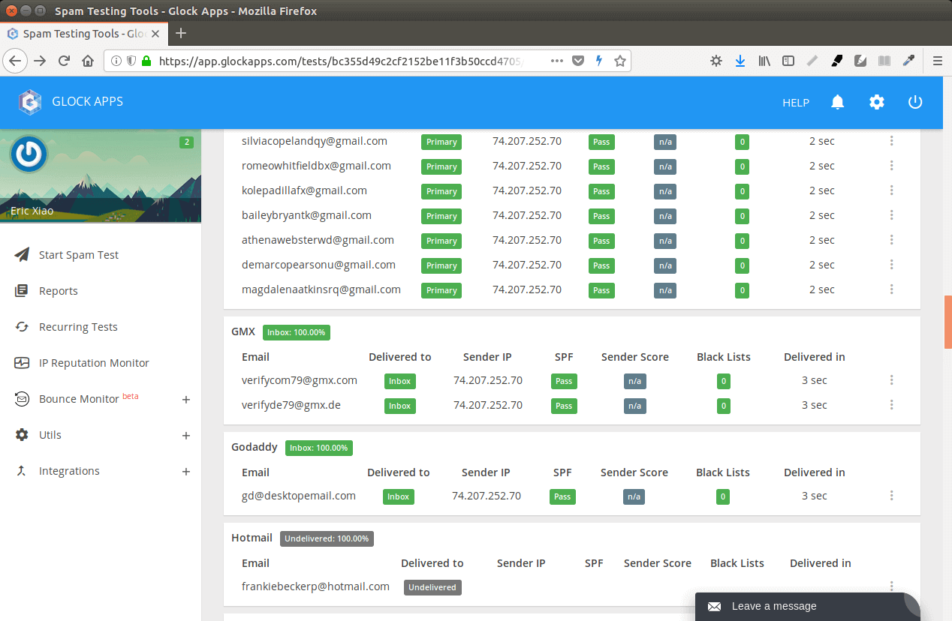
Task: Click the Reports sidebar icon
Action: tap(23, 290)
